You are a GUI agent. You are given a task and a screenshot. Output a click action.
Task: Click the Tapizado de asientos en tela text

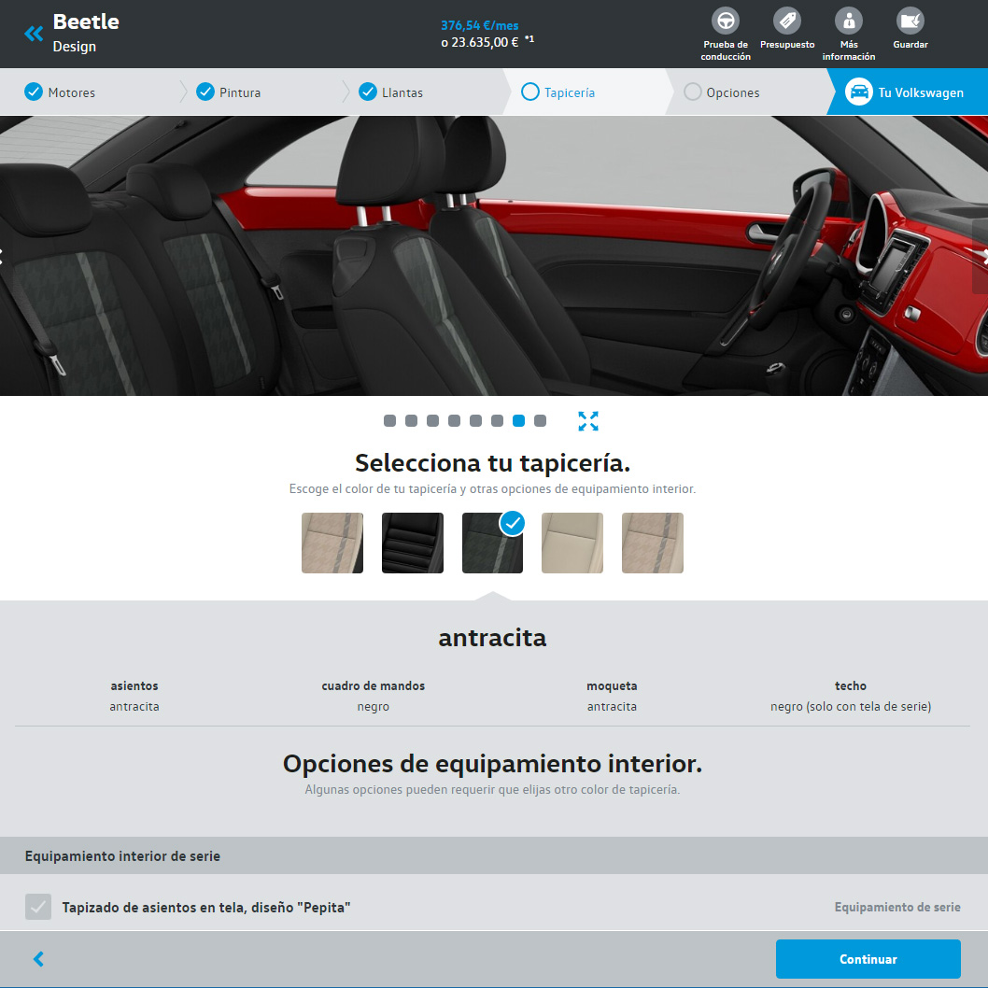pyautogui.click(x=205, y=907)
